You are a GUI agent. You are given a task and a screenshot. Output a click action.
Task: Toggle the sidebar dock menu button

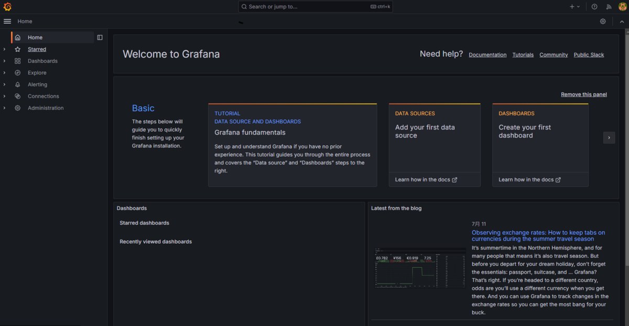click(100, 38)
